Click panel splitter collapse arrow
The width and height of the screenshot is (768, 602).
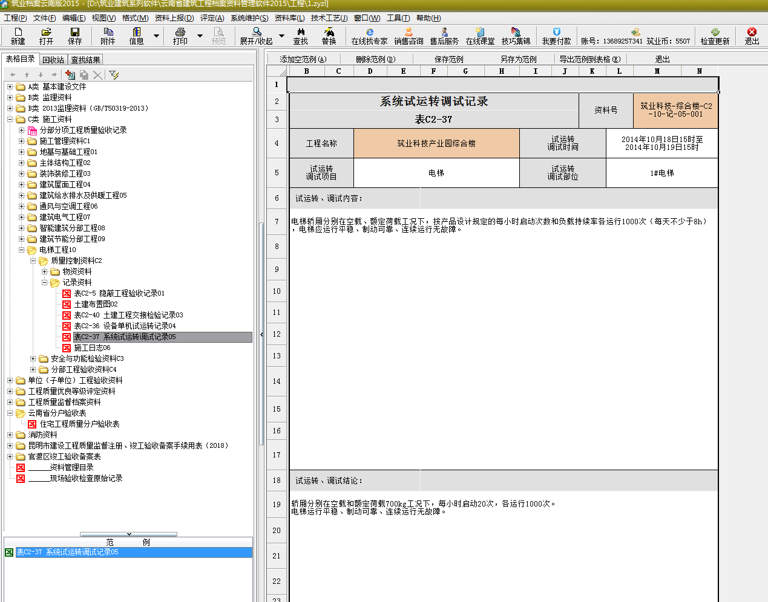(x=262, y=334)
